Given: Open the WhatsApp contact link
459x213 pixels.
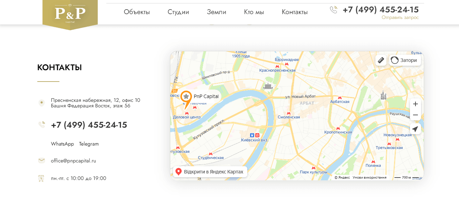Looking at the screenshot, I should [63, 144].
